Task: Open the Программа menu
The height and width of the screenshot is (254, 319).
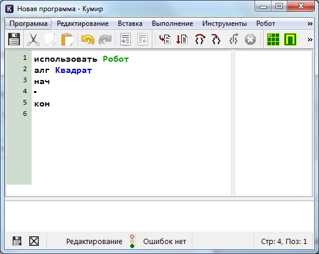Action: click(28, 24)
